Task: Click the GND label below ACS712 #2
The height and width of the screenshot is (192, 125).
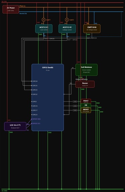Action: [64, 35]
